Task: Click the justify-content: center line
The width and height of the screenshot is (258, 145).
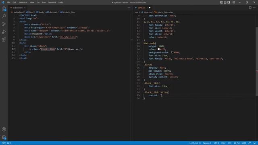Action: [164, 77]
